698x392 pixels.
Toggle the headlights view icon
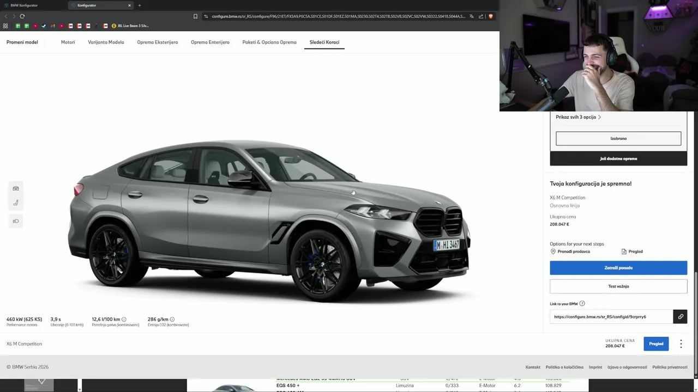(16, 221)
